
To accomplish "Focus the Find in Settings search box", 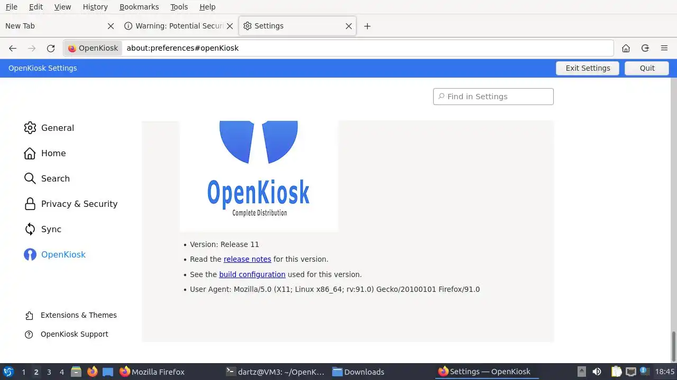I will tap(493, 97).
